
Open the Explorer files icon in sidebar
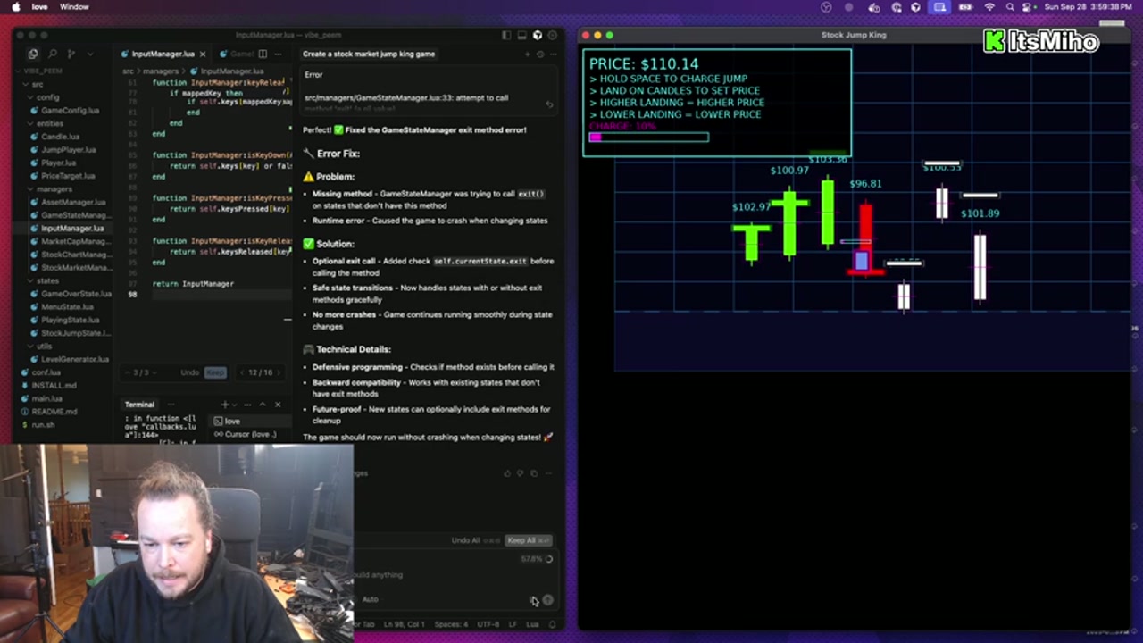pyautogui.click(x=33, y=54)
